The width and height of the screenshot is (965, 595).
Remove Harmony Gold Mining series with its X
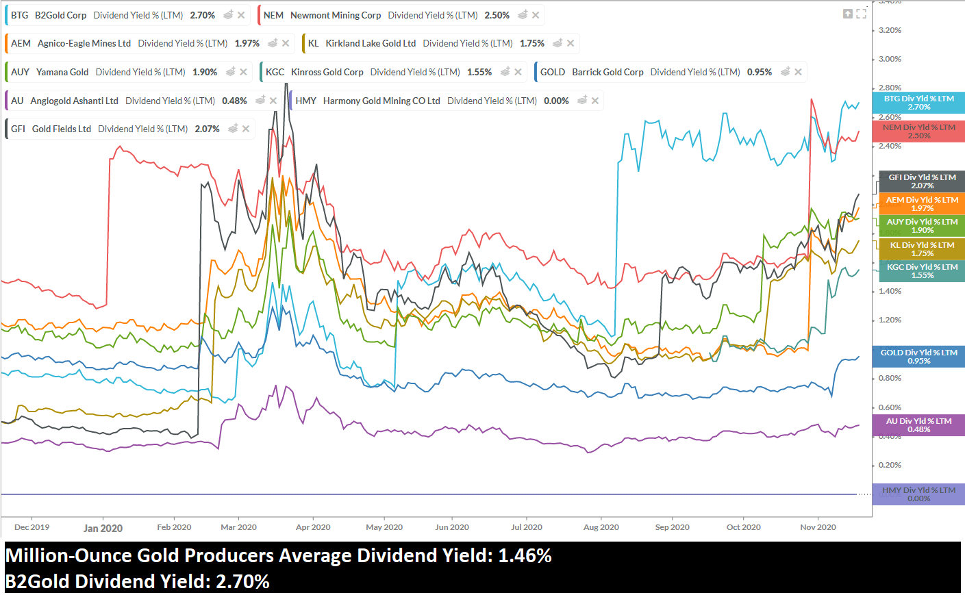point(595,101)
